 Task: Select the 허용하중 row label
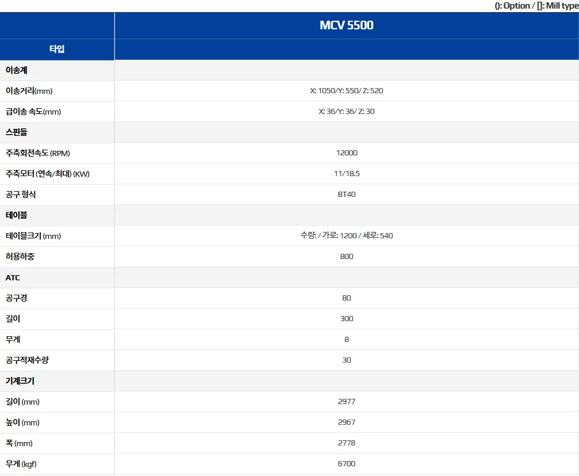[x=20, y=257]
